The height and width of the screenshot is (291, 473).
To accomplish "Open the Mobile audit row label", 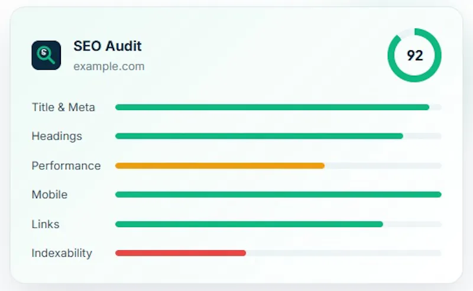I will click(50, 195).
